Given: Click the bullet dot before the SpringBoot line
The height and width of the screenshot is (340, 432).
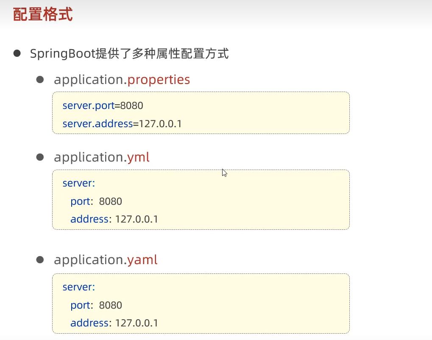Looking at the screenshot, I should (17, 53).
